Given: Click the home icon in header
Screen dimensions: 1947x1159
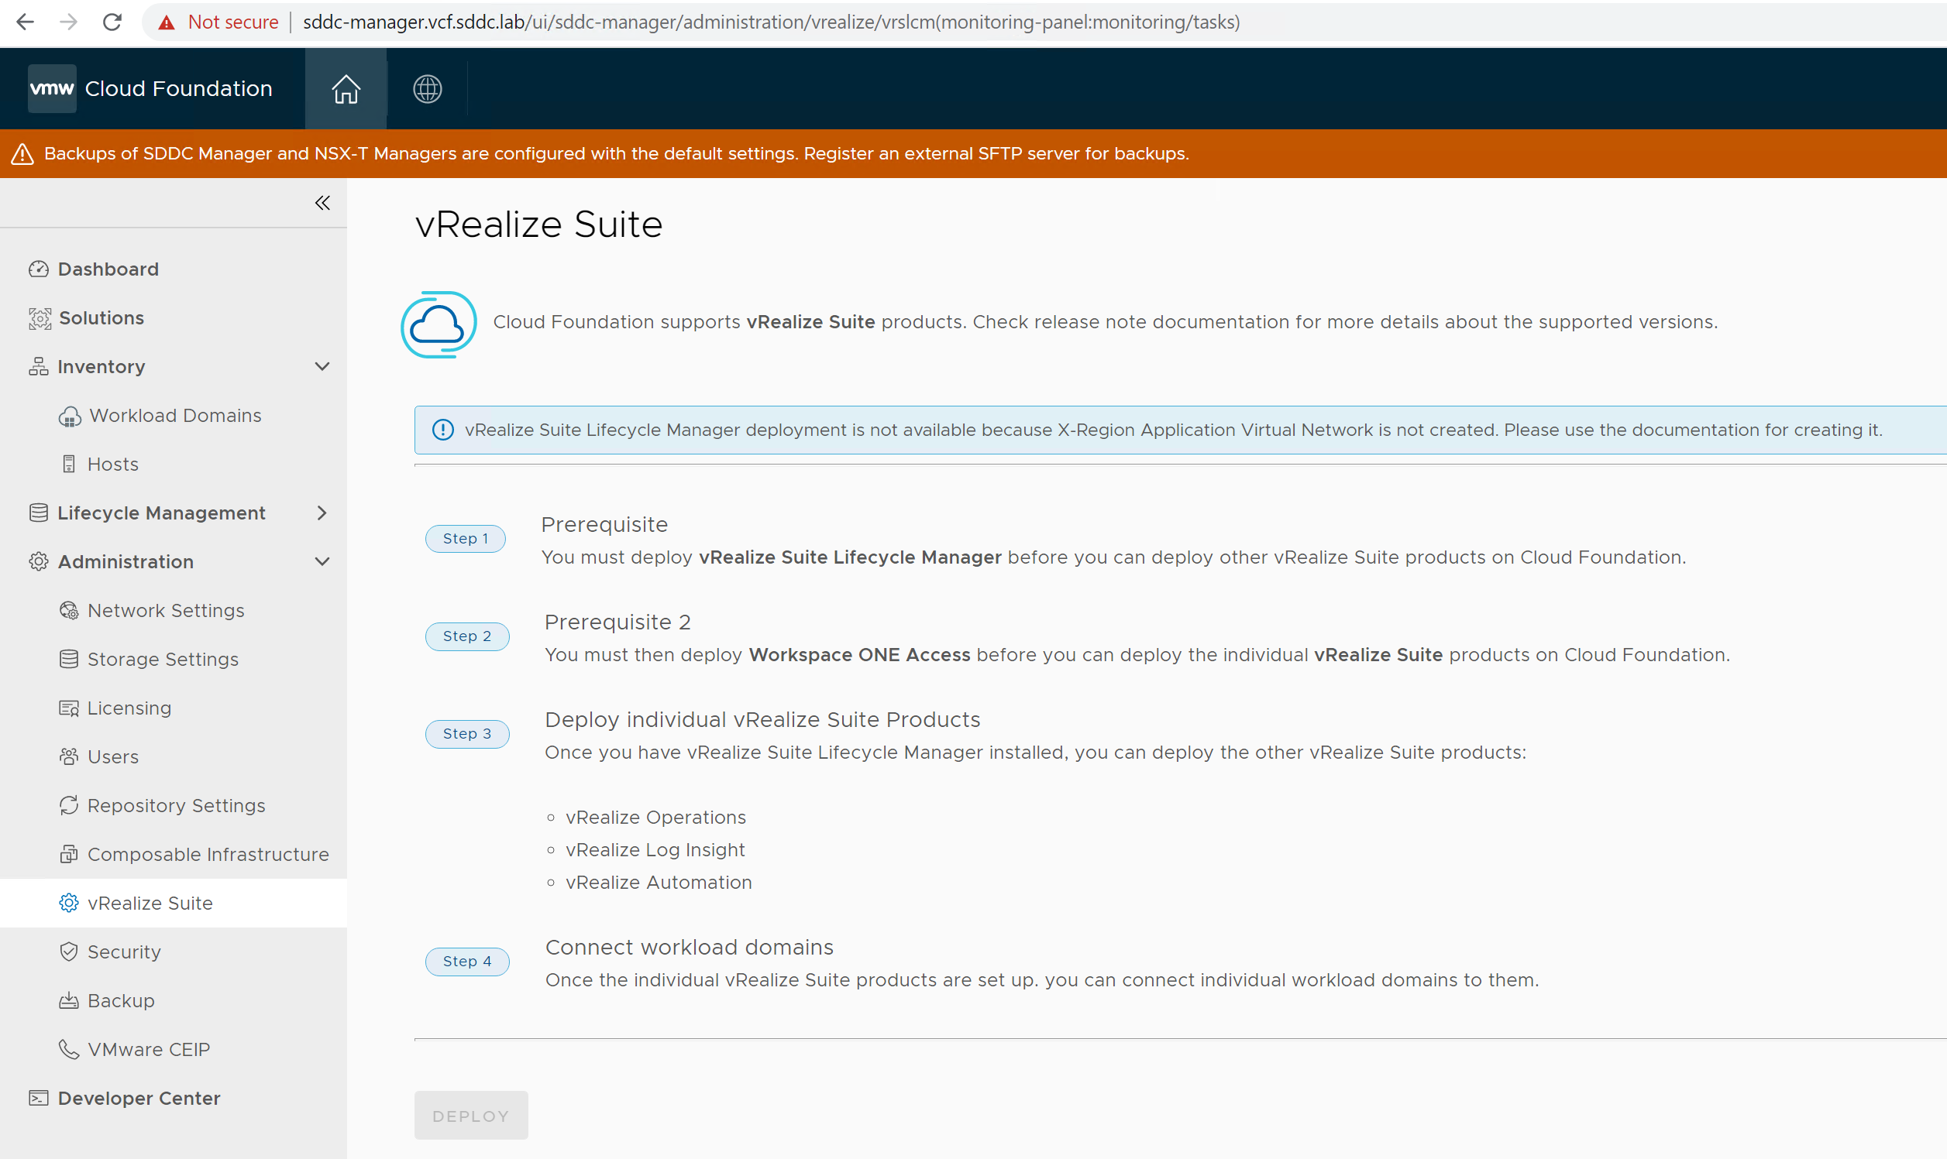Looking at the screenshot, I should coord(346,89).
